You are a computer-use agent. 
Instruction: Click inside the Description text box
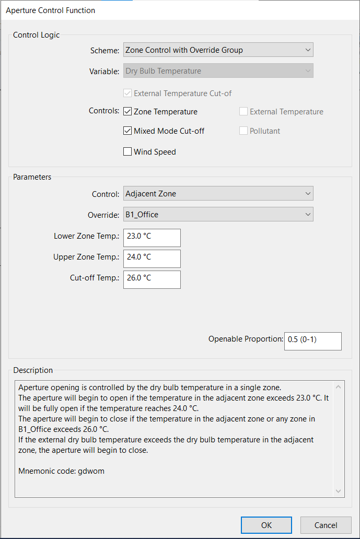175,439
